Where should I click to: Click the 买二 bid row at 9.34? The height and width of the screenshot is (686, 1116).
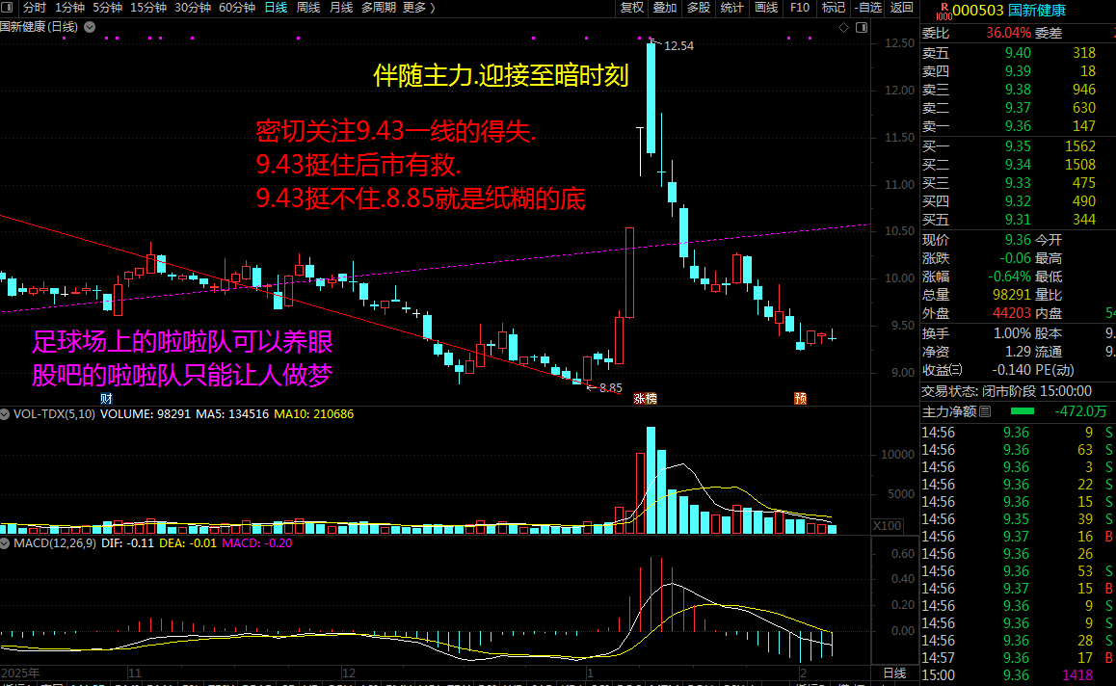(1018, 165)
